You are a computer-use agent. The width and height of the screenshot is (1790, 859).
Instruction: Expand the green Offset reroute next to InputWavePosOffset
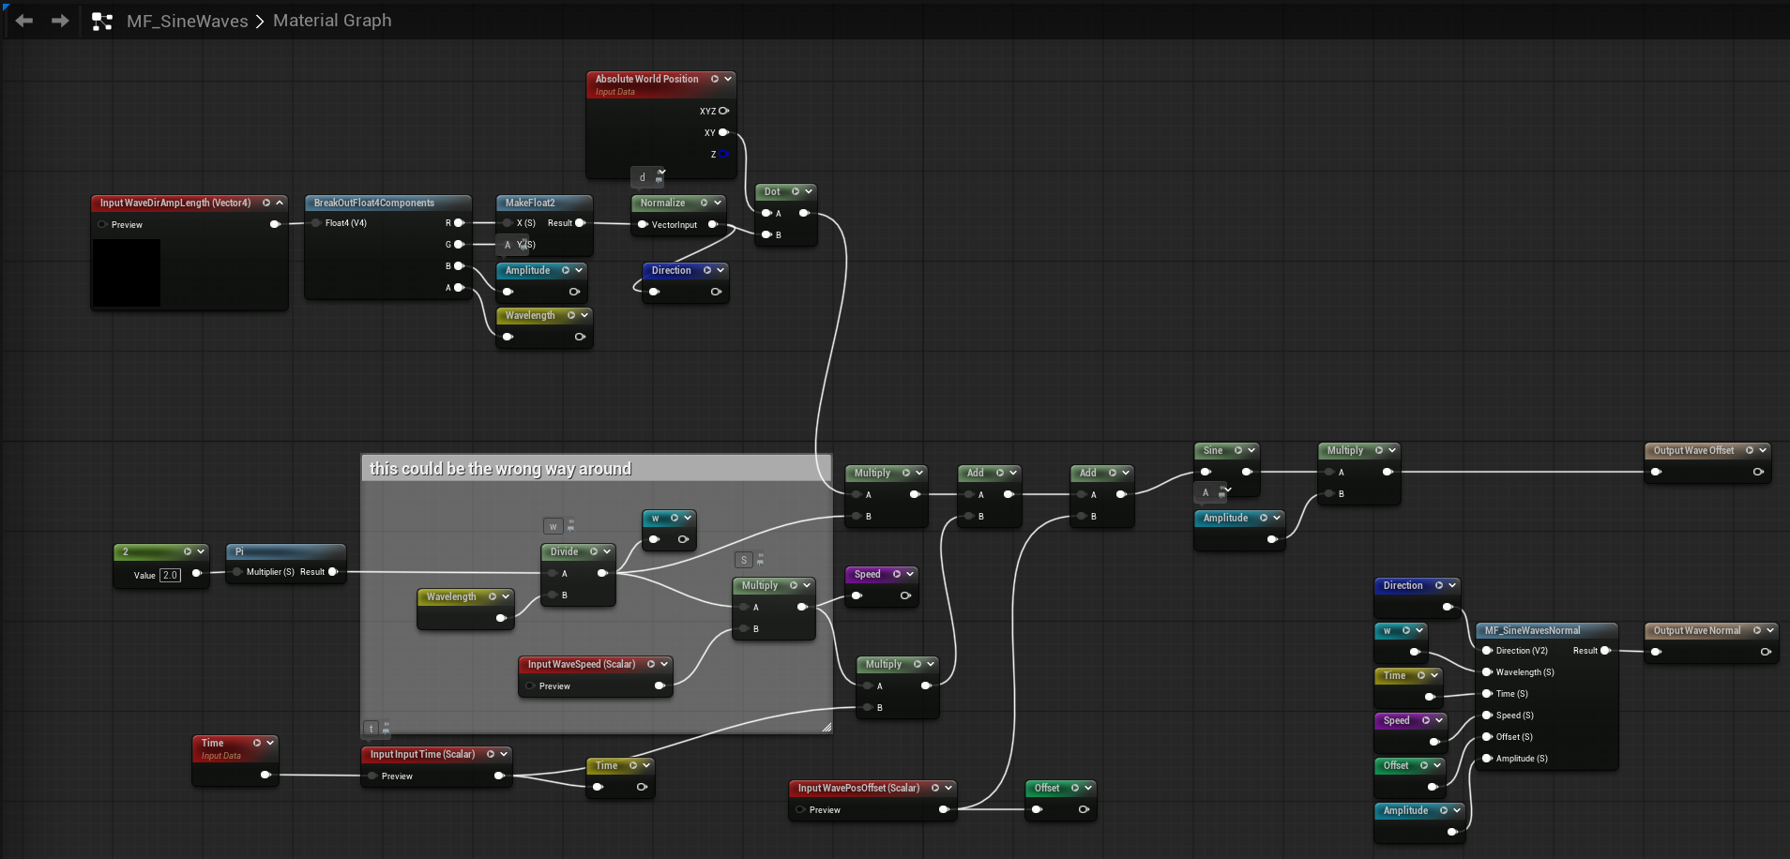(x=1088, y=788)
